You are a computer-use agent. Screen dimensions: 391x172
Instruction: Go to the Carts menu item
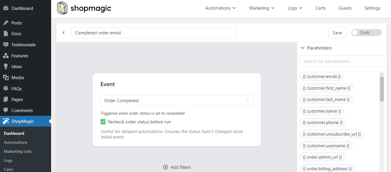click(320, 8)
